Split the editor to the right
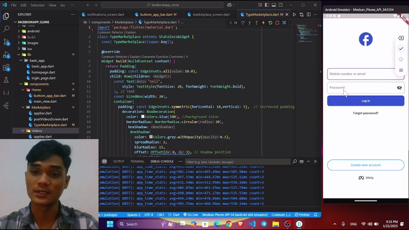This screenshot has height=230, width=409. coord(308,14)
